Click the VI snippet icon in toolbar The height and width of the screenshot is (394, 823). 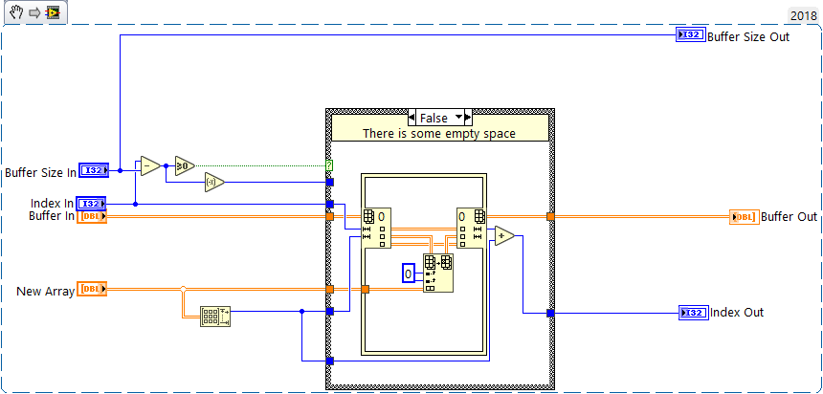tap(53, 12)
